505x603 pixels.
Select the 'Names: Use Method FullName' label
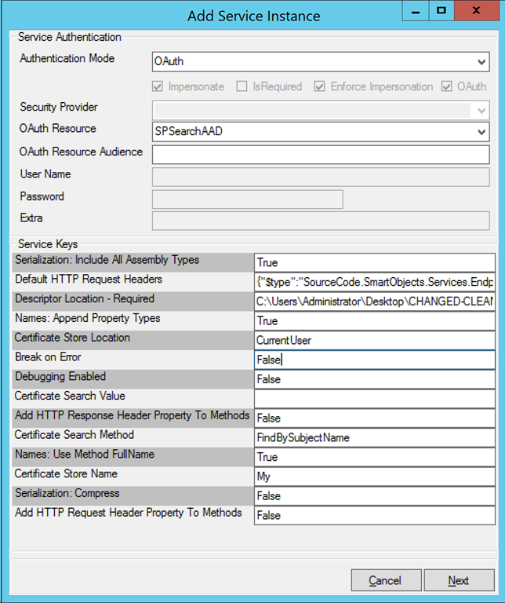point(85,454)
